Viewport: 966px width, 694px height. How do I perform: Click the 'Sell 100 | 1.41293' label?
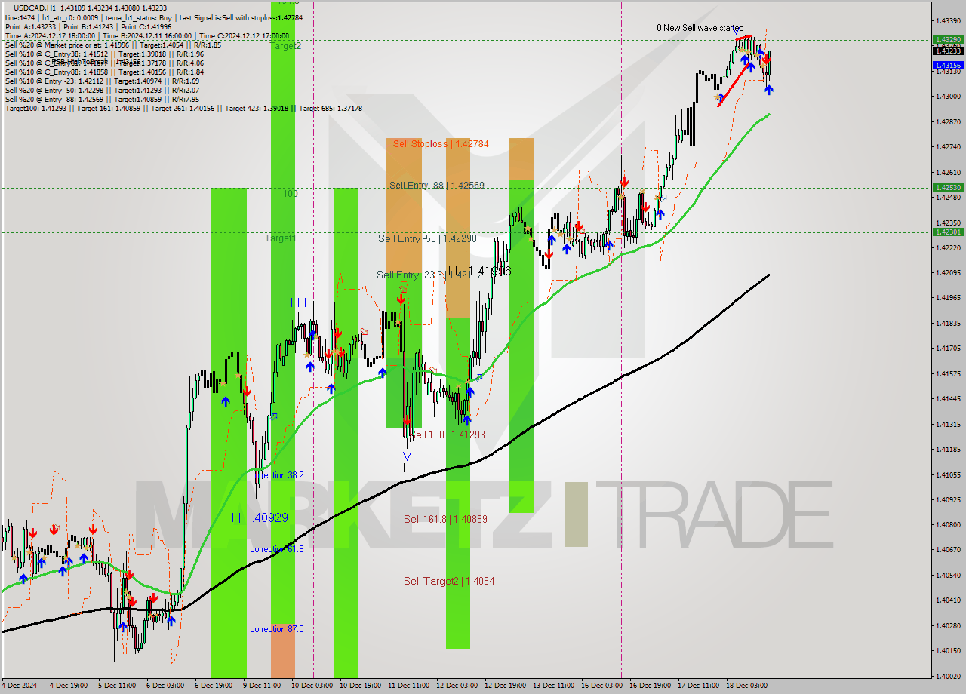click(x=447, y=435)
